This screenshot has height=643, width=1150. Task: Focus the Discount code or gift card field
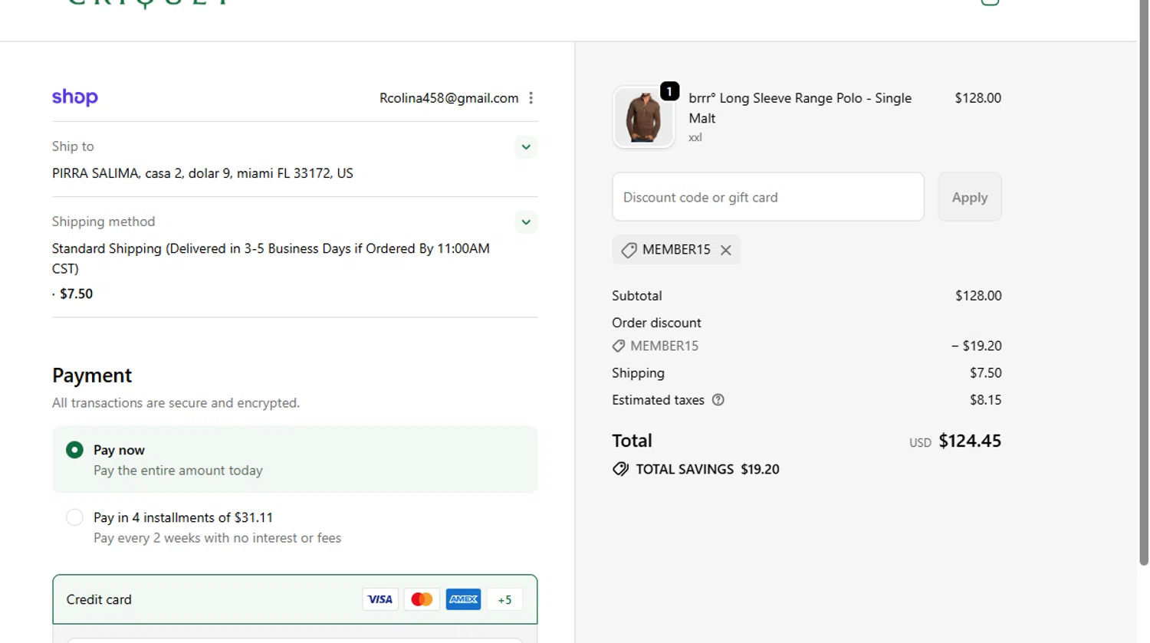(768, 197)
